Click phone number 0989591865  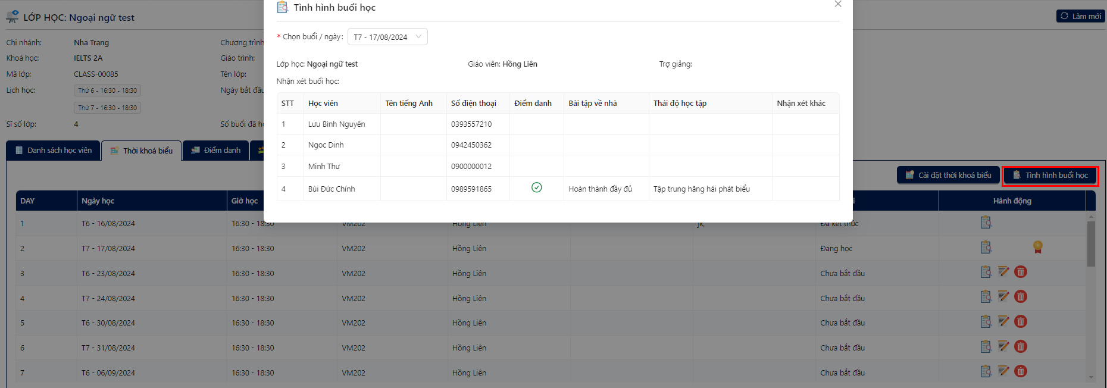(x=471, y=189)
